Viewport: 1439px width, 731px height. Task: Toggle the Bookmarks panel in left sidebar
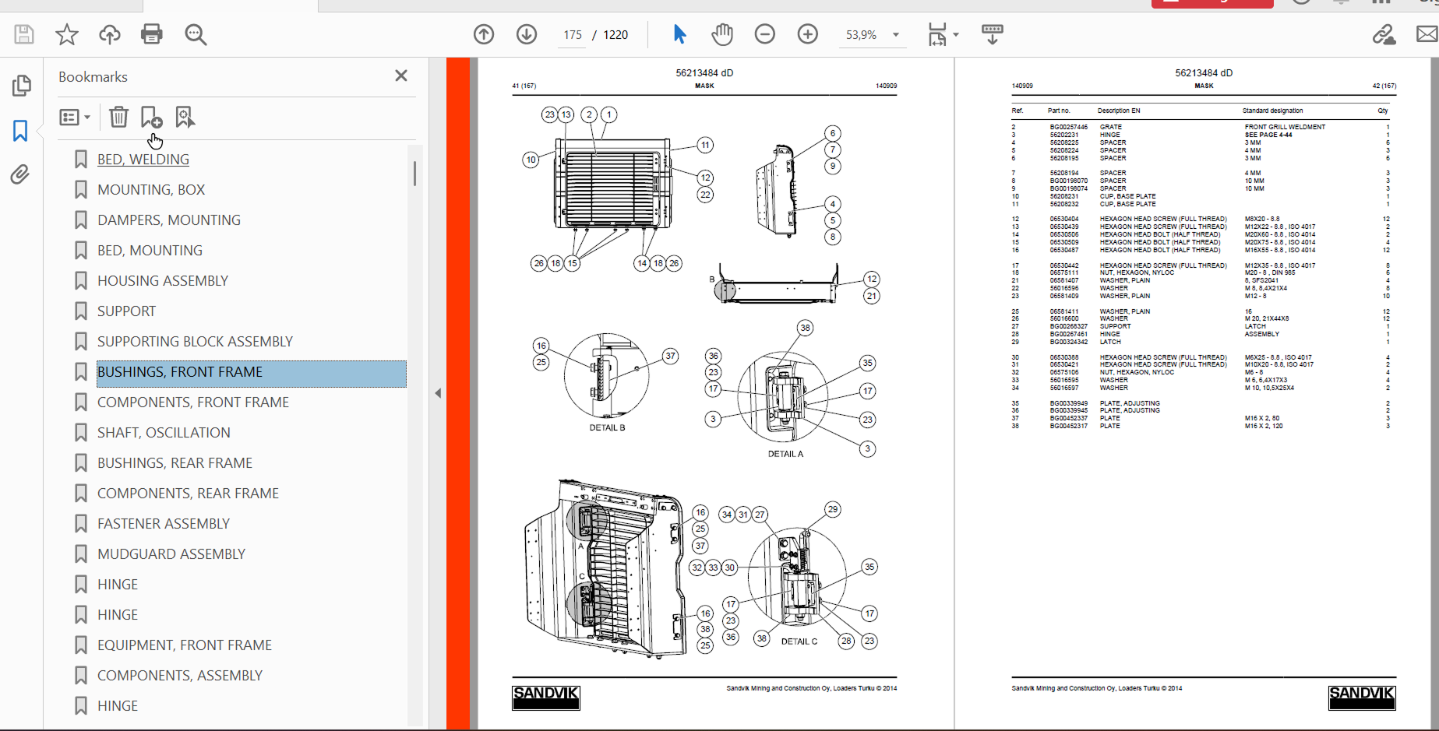[x=20, y=130]
